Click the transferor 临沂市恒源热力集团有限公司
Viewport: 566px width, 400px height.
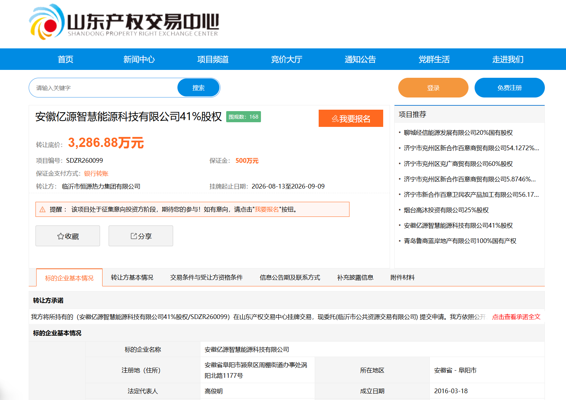(x=101, y=186)
